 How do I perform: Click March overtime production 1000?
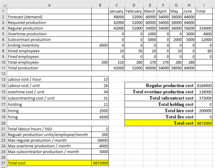point(150,34)
